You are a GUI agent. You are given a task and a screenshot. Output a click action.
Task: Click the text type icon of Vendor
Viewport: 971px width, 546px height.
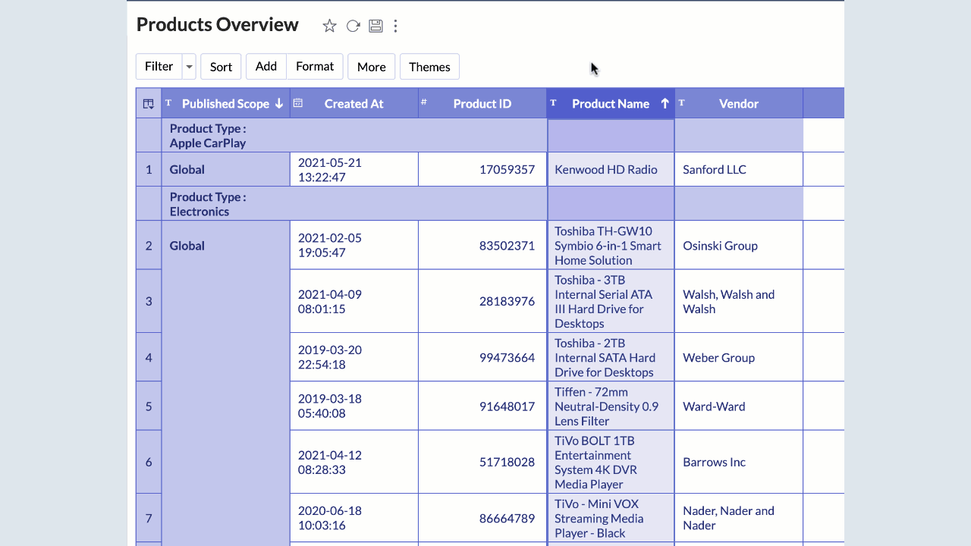(x=681, y=103)
